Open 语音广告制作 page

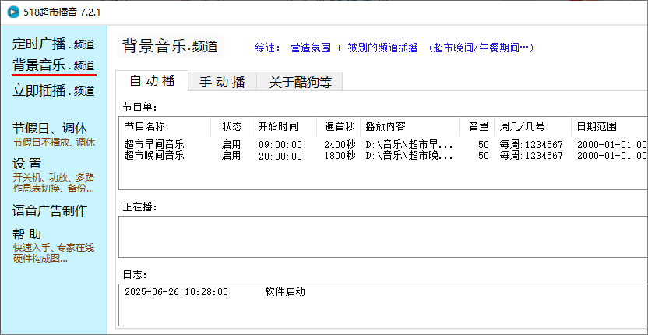(50, 210)
